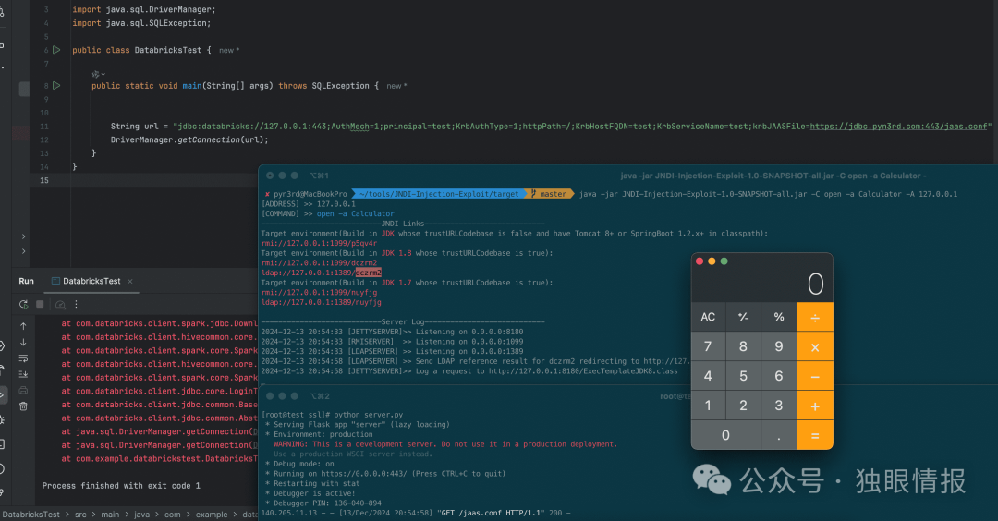Click the terminal pane label ⌥⌘1

coord(319,176)
